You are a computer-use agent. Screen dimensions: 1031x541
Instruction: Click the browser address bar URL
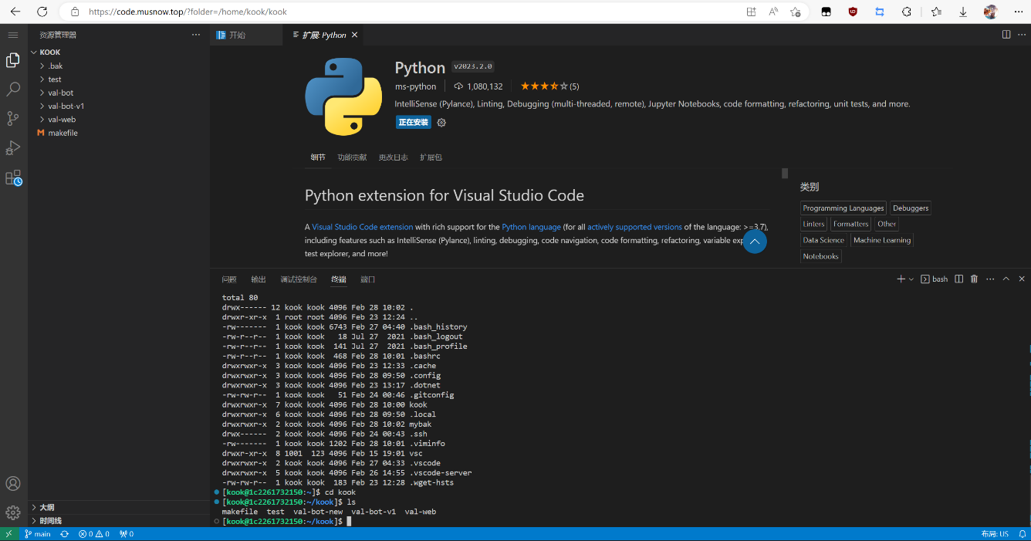(x=188, y=12)
